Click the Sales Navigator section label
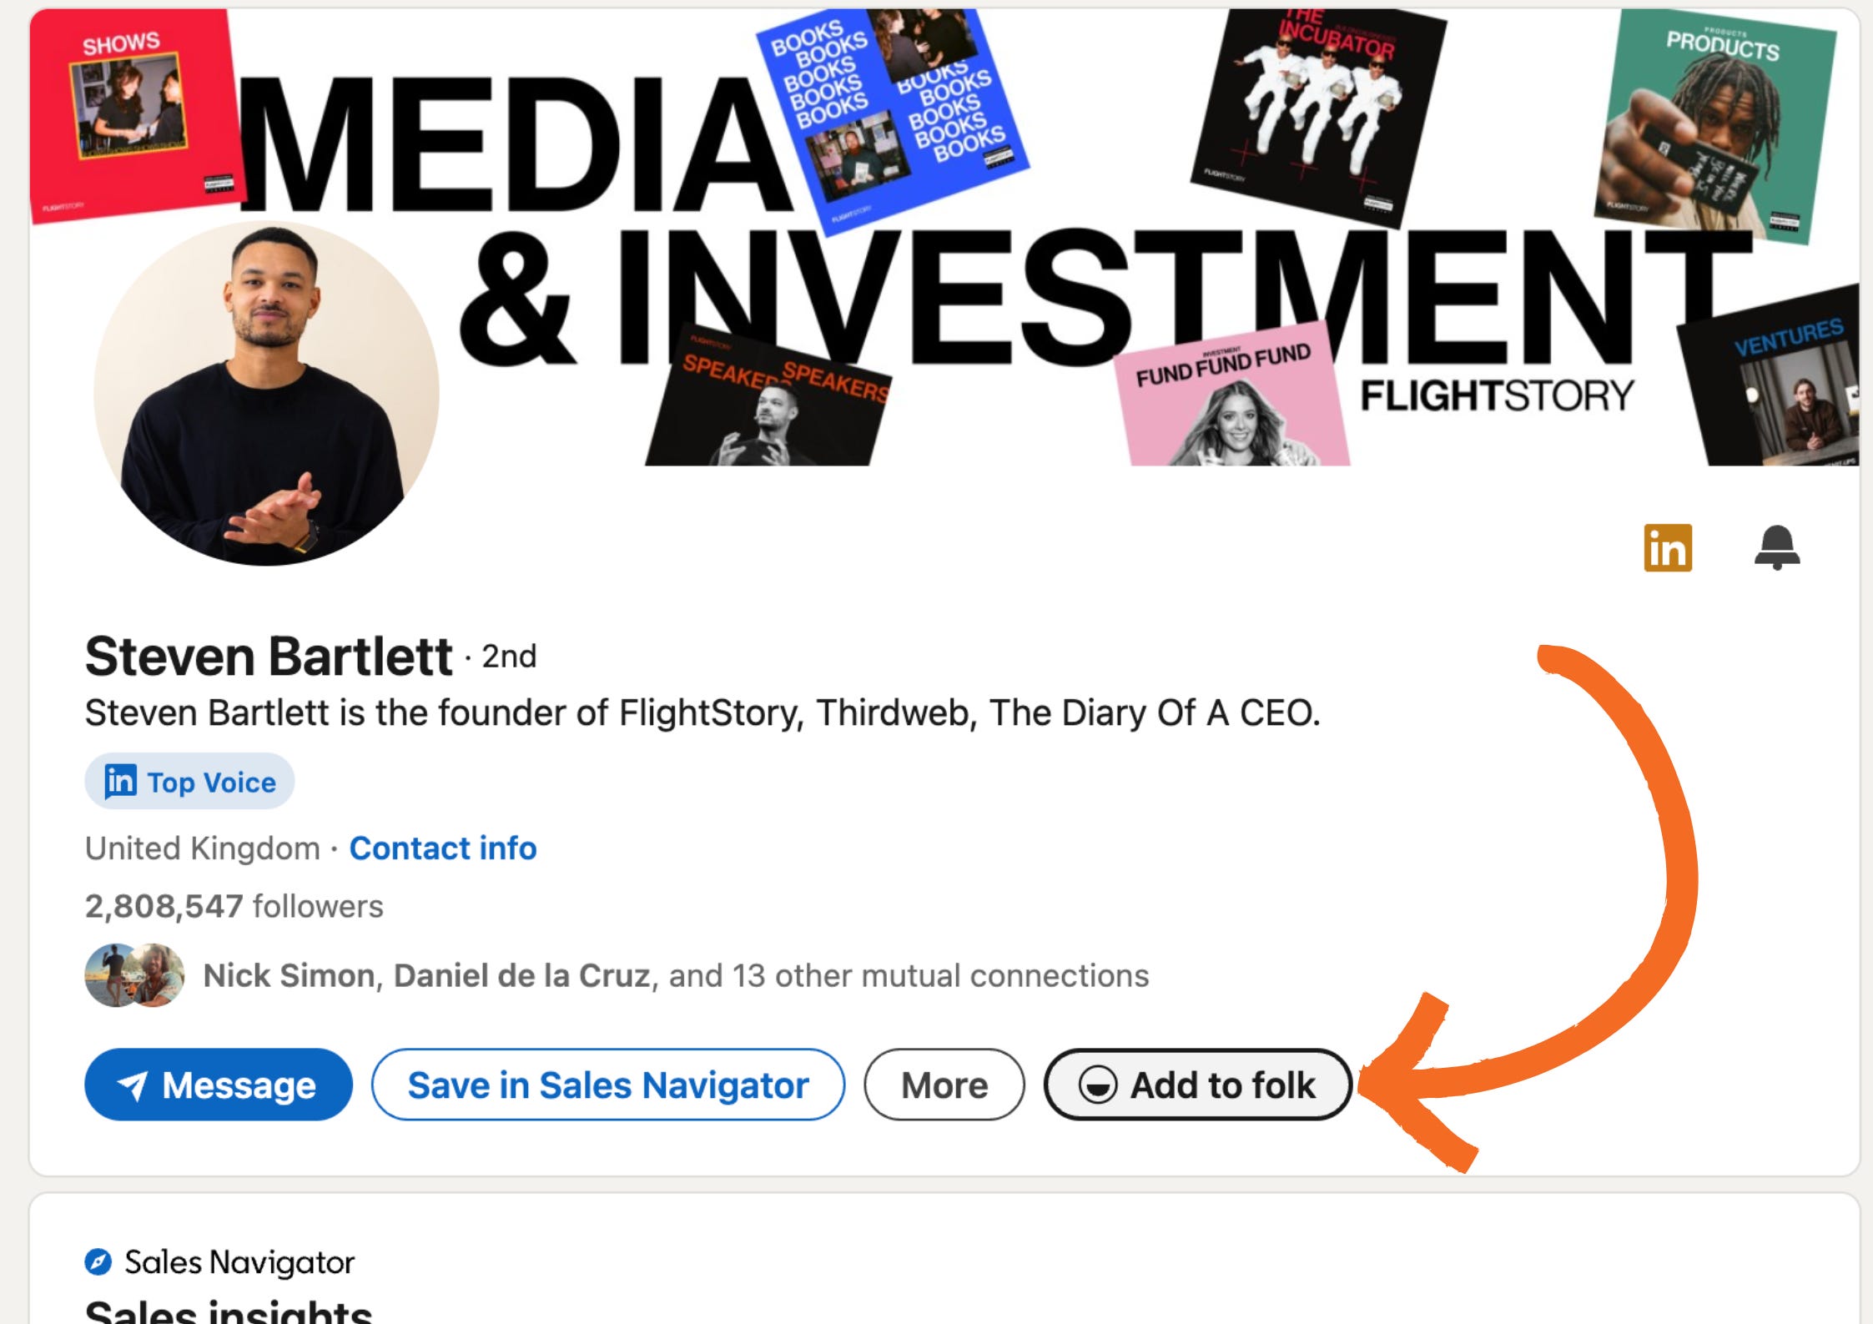This screenshot has width=1873, height=1324. [x=239, y=1262]
